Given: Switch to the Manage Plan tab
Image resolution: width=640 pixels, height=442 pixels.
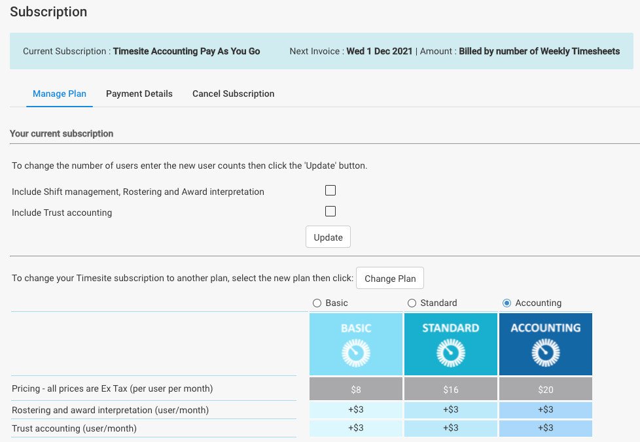Looking at the screenshot, I should pos(59,93).
